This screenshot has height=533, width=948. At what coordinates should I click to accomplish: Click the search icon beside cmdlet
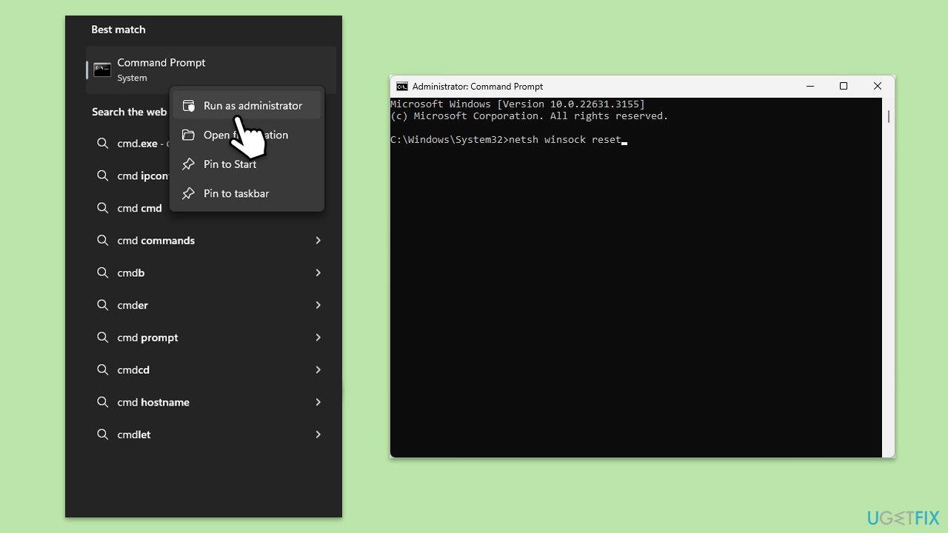103,435
